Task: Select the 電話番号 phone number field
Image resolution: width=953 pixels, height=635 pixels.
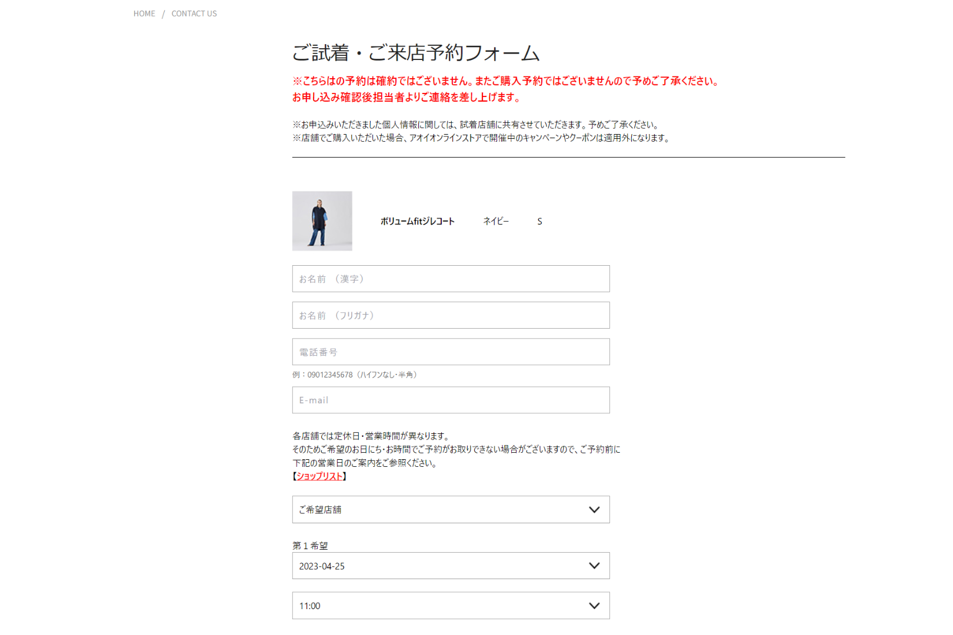Action: pos(451,352)
